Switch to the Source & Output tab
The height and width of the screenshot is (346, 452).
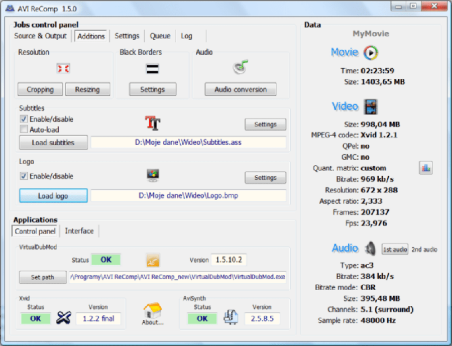(40, 36)
